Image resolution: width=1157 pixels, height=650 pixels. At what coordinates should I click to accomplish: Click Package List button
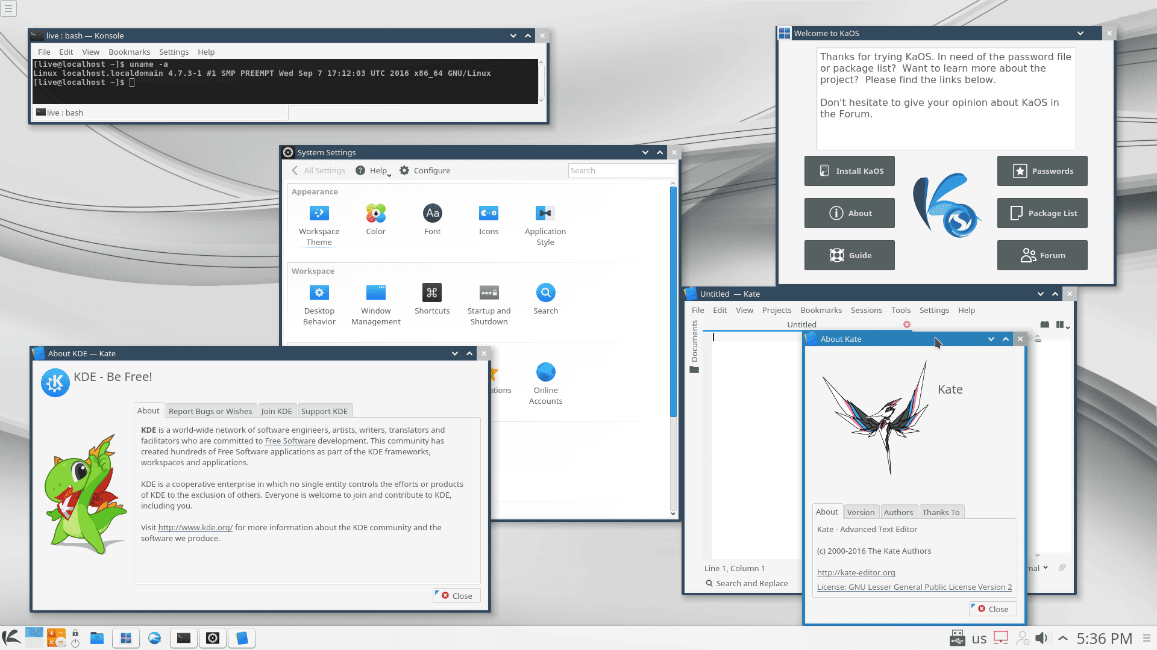click(x=1042, y=213)
